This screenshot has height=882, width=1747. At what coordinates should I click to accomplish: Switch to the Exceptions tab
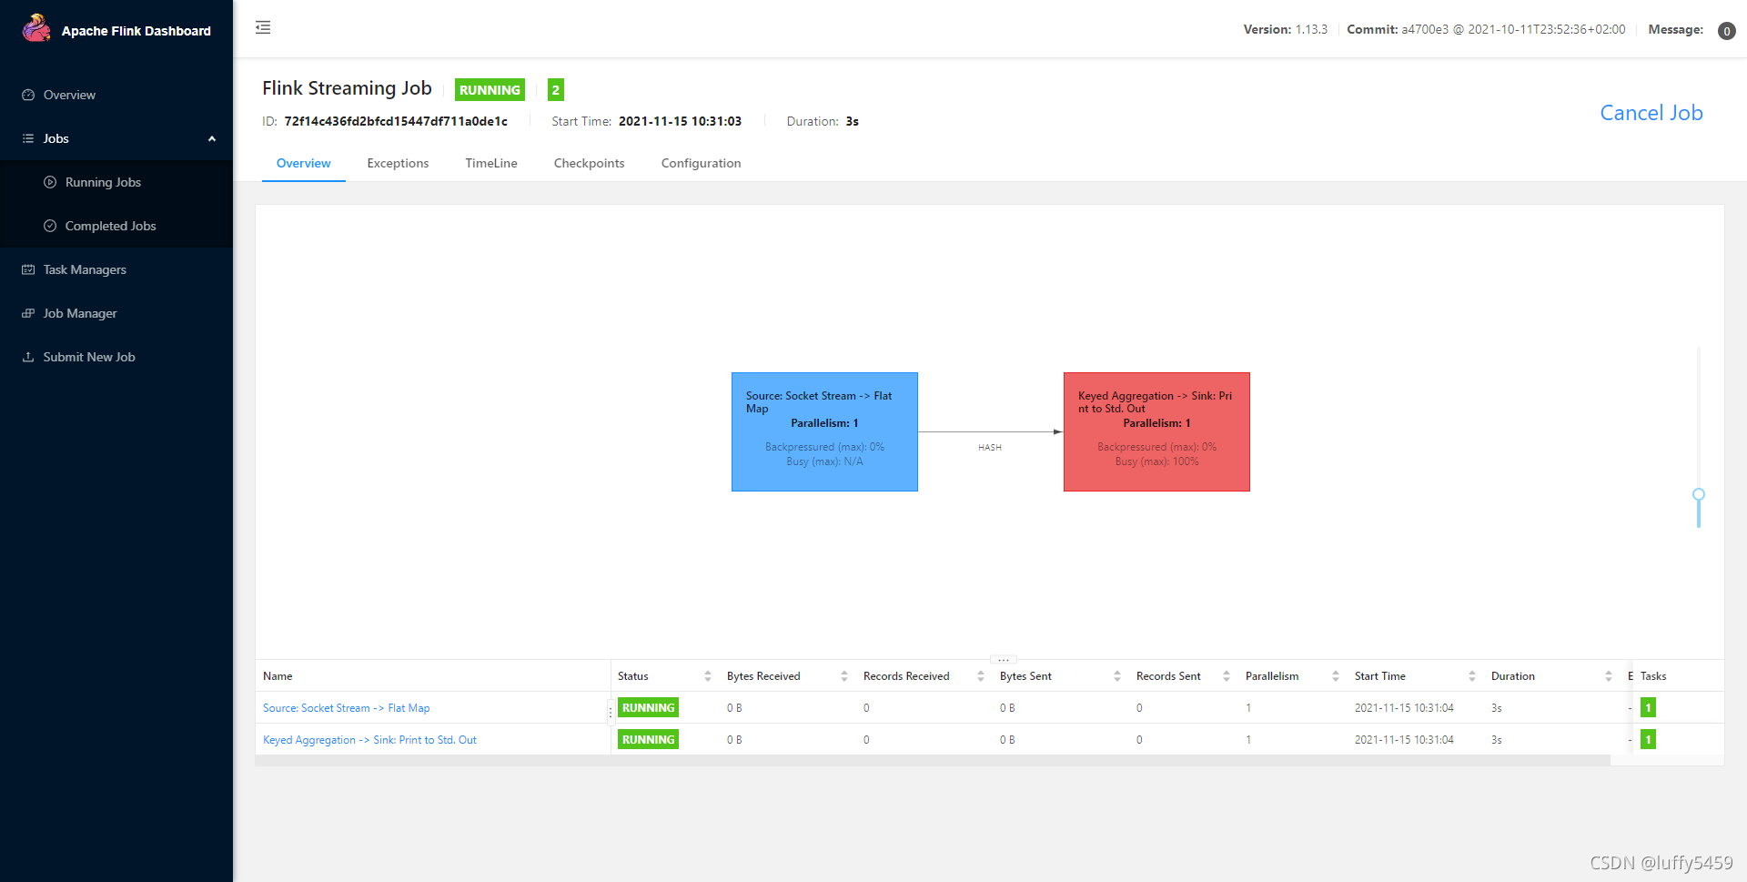tap(398, 163)
